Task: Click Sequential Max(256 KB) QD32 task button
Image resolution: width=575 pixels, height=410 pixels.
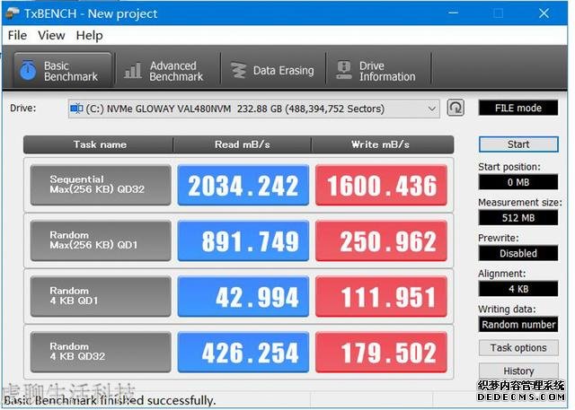Action: 101,185
